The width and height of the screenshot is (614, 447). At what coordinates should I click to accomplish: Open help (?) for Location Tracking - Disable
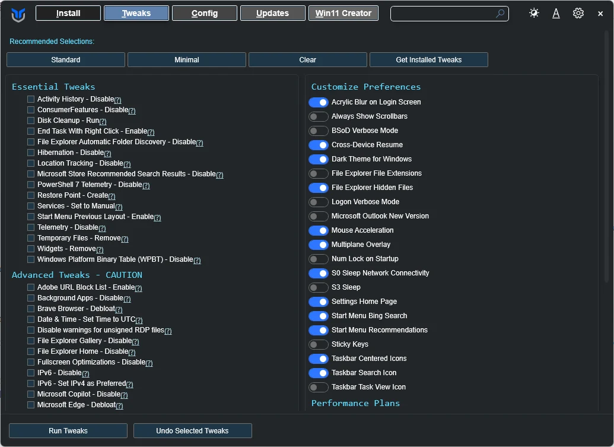(127, 164)
